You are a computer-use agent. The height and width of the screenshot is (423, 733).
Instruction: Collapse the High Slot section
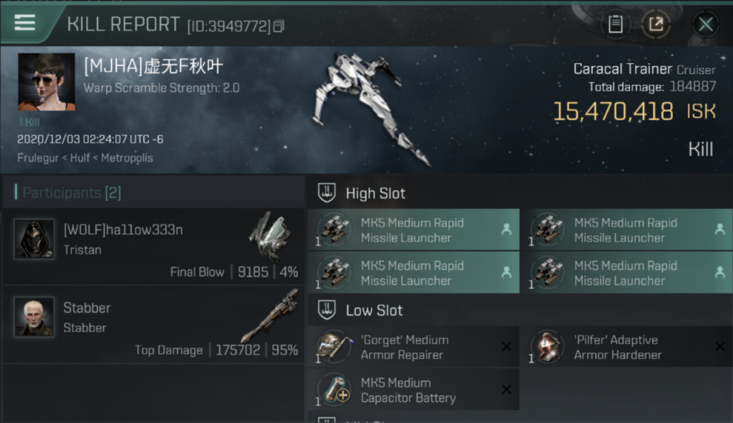point(327,193)
